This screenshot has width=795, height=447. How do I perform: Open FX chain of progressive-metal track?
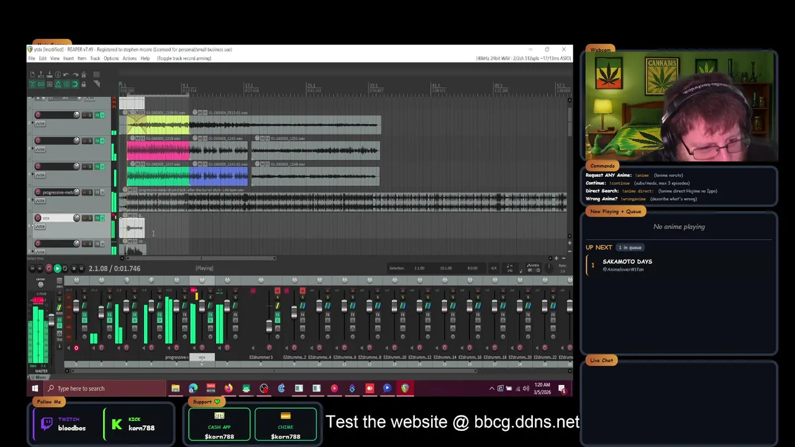click(98, 192)
